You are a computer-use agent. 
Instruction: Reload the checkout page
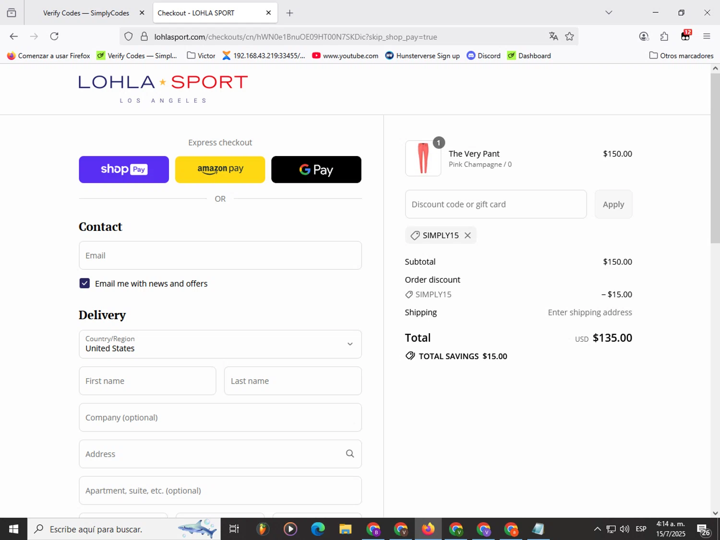[x=54, y=36]
